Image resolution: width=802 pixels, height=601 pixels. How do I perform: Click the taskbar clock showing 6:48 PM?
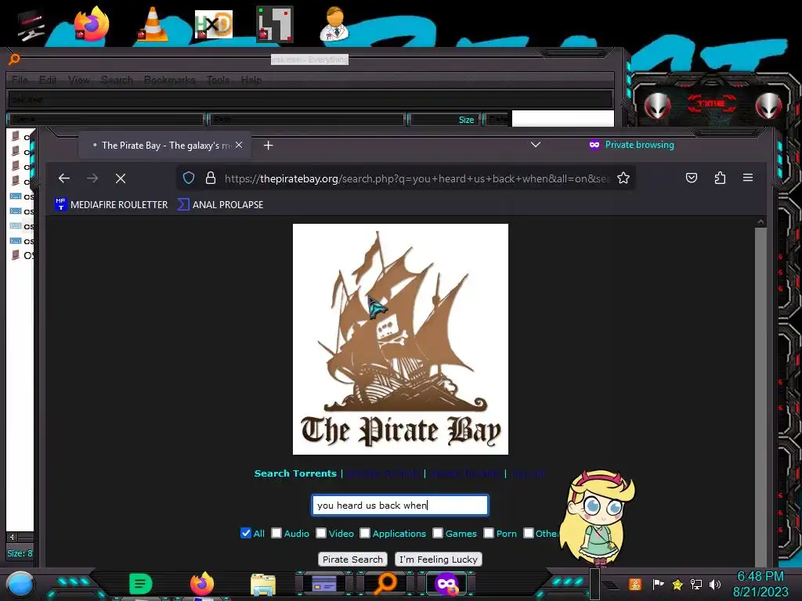760,584
